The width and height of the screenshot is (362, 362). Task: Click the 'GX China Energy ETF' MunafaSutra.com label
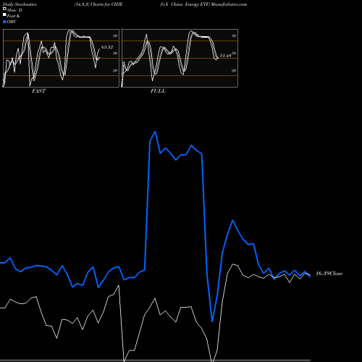coord(203,4)
